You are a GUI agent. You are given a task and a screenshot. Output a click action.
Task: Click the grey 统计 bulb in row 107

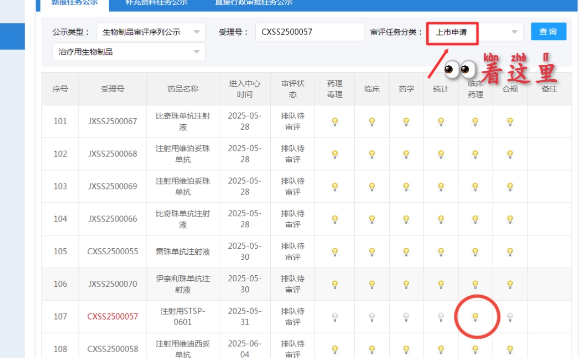tap(441, 317)
